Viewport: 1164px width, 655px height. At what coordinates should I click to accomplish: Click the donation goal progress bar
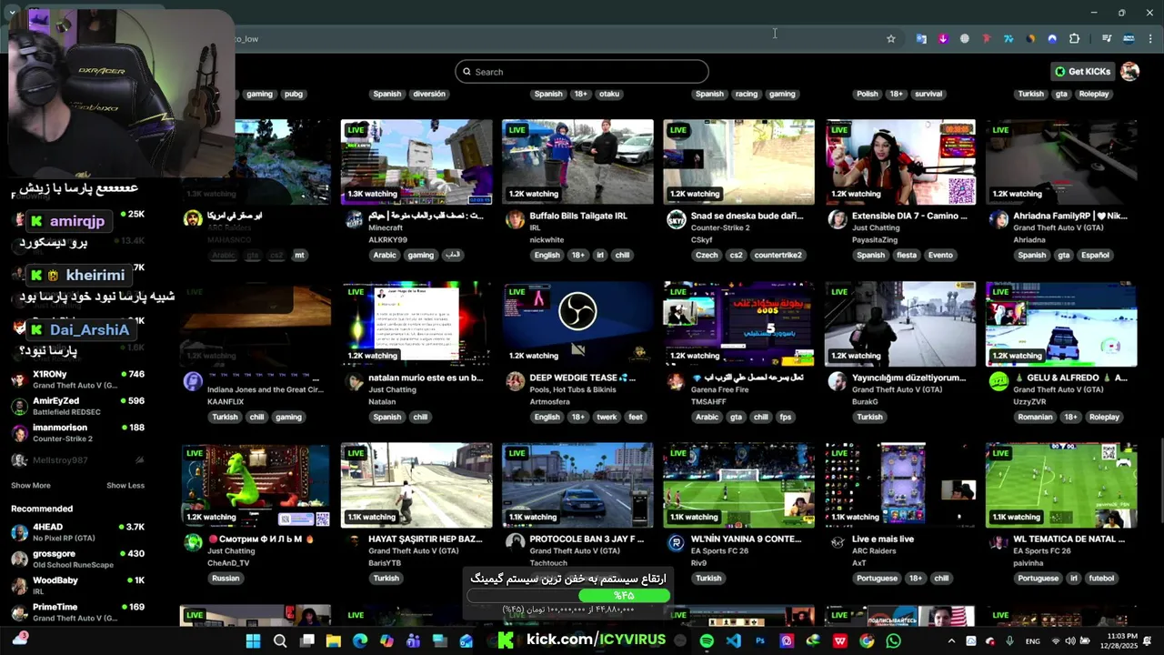point(568,596)
